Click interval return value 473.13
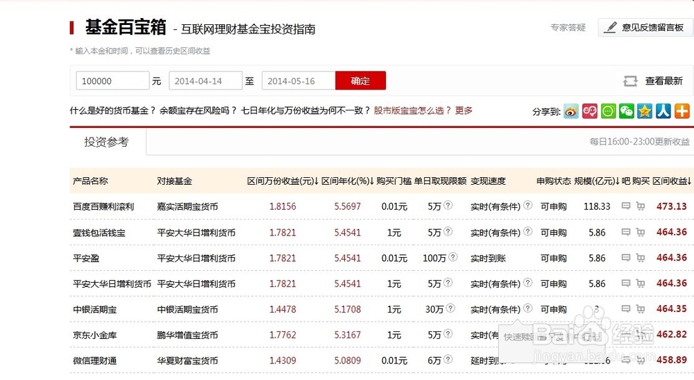 pyautogui.click(x=671, y=206)
